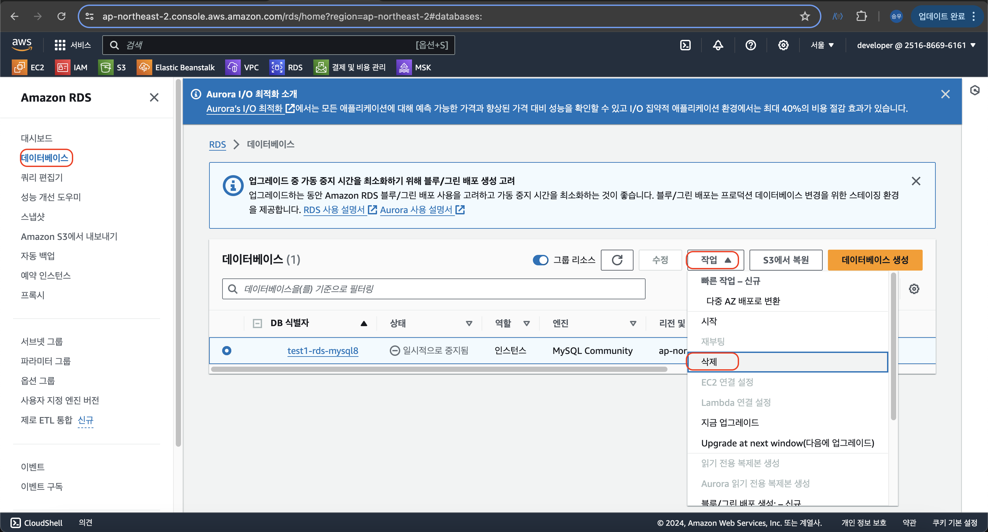Viewport: 988px width, 532px height.
Task: Open the CloudShell terminal icon in top bar
Action: [685, 45]
